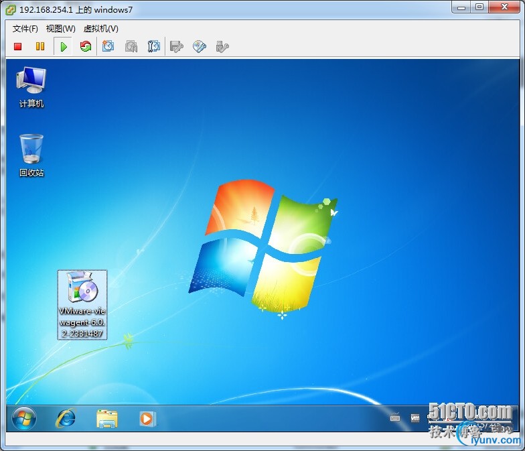This screenshot has height=451, width=525.
Task: Click the VMware Tools tray icon
Action: coord(415,418)
